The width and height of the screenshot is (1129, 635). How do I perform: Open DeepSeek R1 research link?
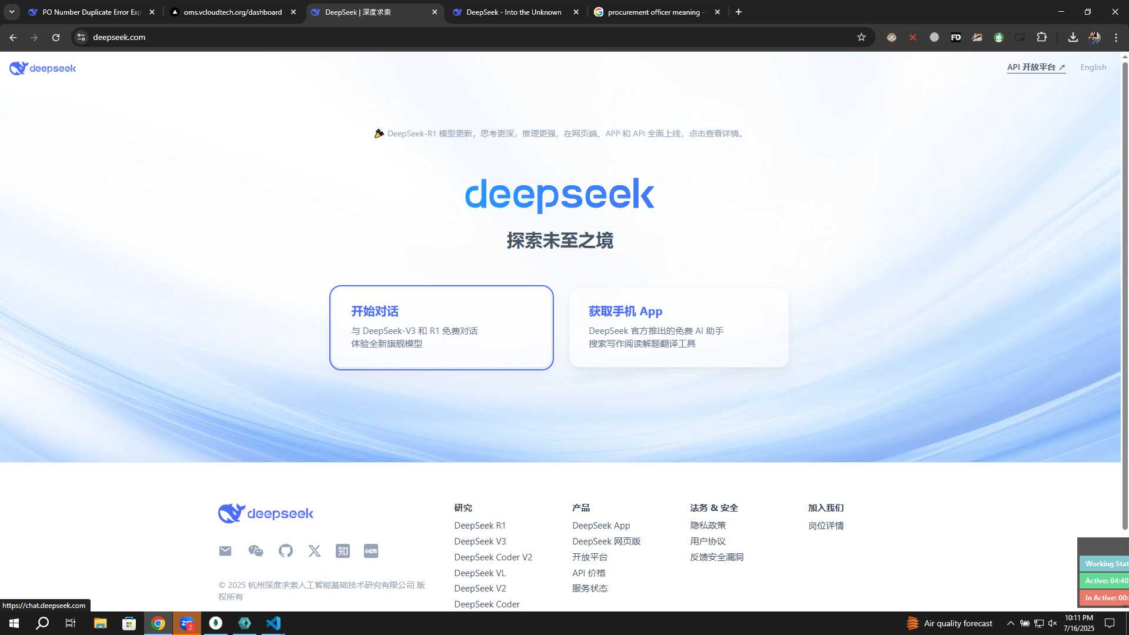[480, 526]
